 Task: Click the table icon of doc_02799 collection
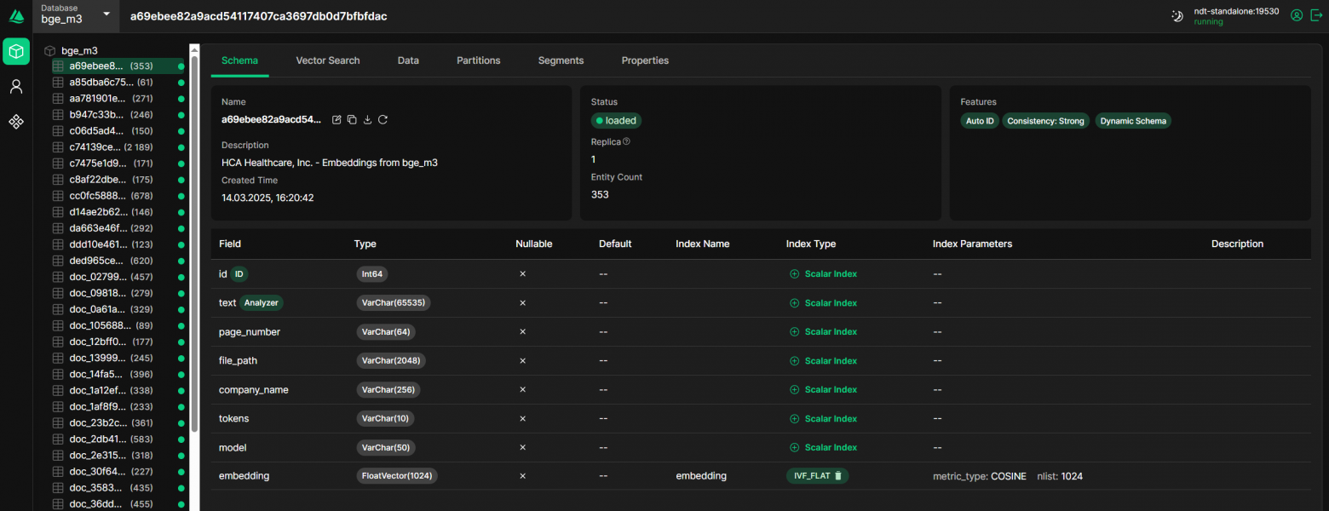click(58, 277)
